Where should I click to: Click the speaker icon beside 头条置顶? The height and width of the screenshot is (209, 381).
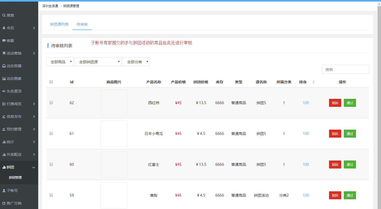[4, 91]
